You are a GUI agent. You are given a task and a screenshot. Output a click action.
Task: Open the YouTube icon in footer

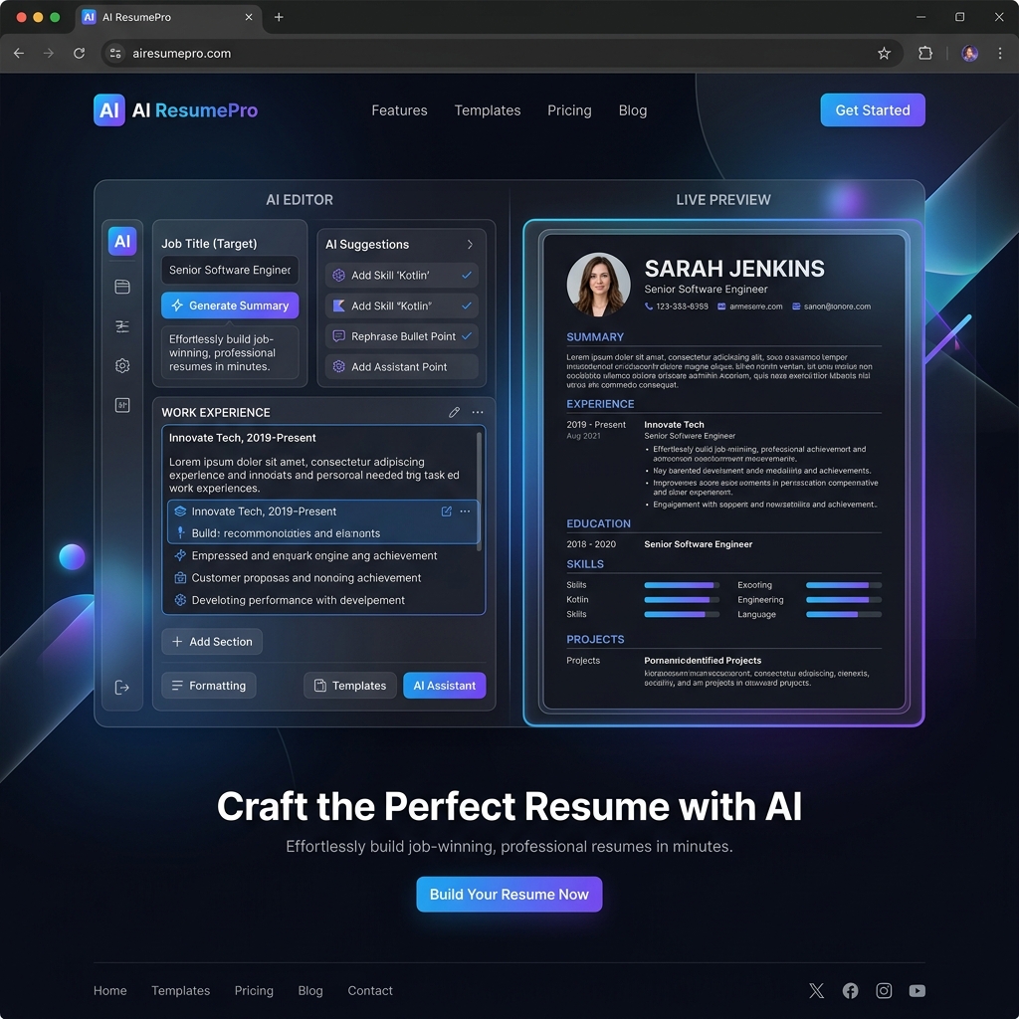(917, 990)
